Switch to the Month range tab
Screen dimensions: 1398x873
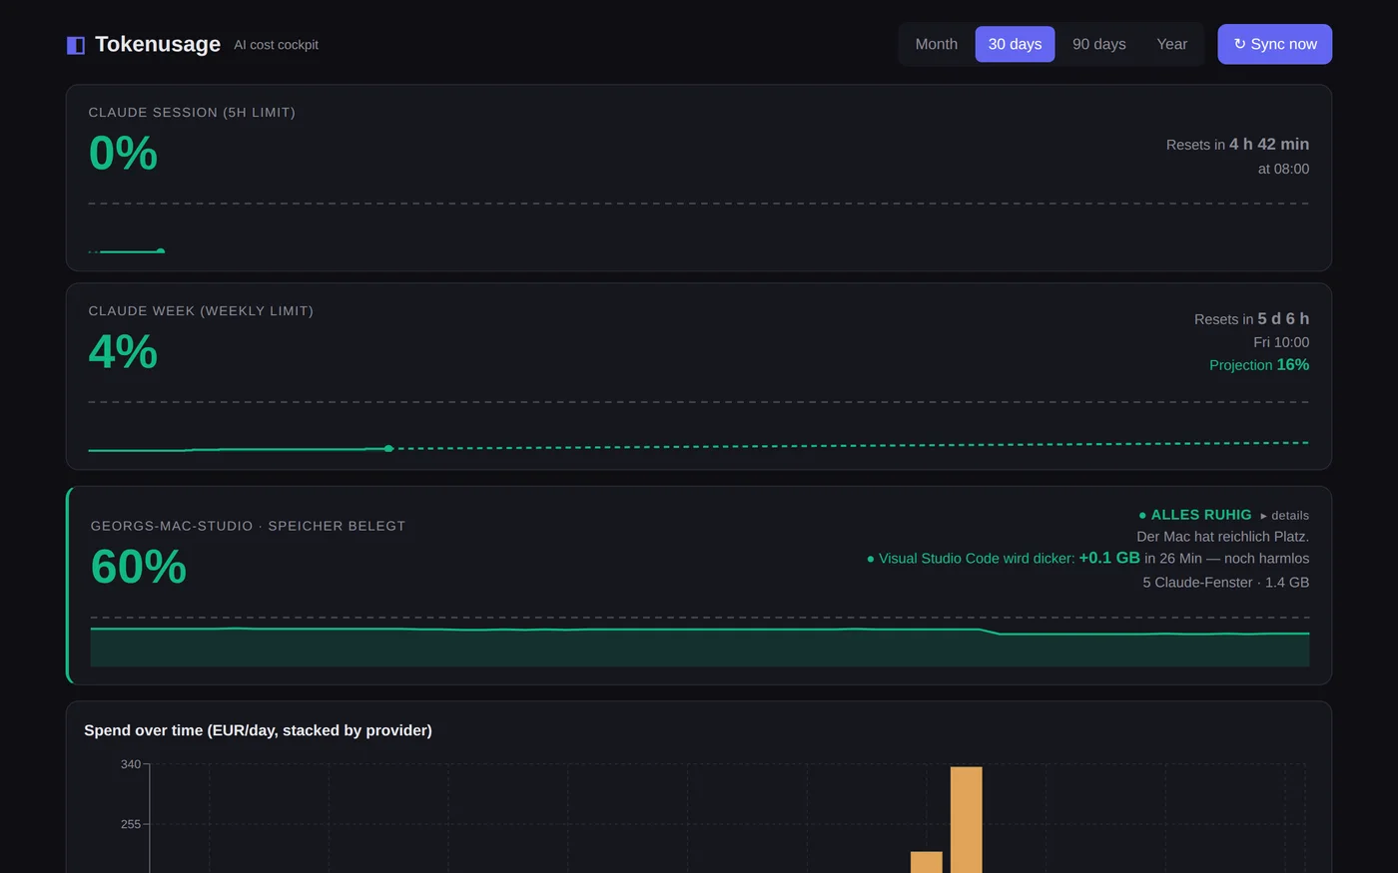point(937,44)
